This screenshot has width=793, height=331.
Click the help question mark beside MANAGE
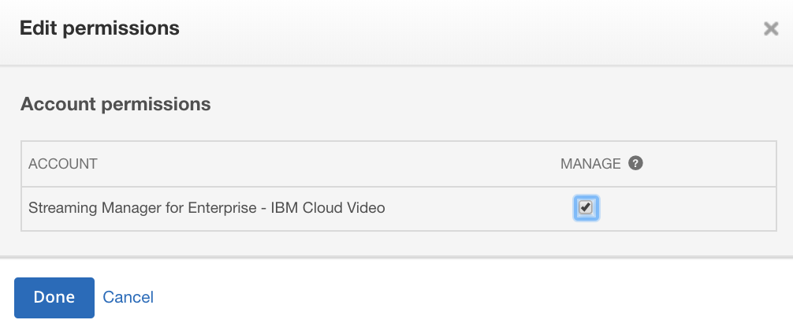635,163
